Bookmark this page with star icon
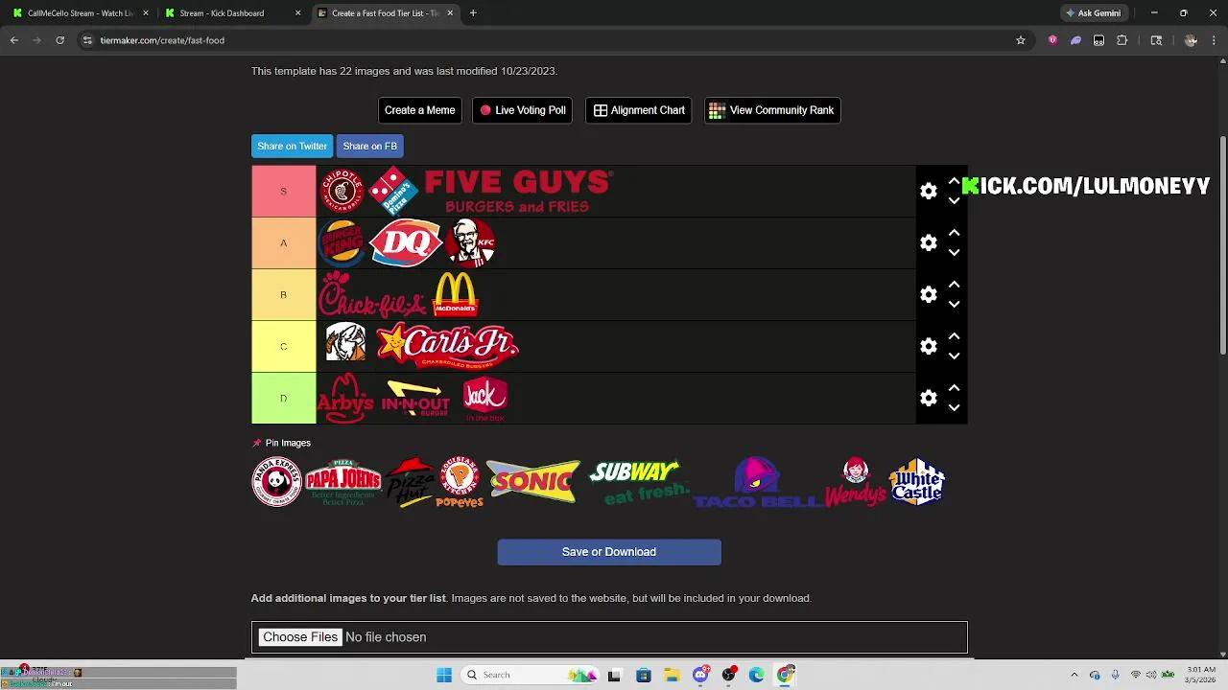This screenshot has width=1228, height=690. 1021,40
